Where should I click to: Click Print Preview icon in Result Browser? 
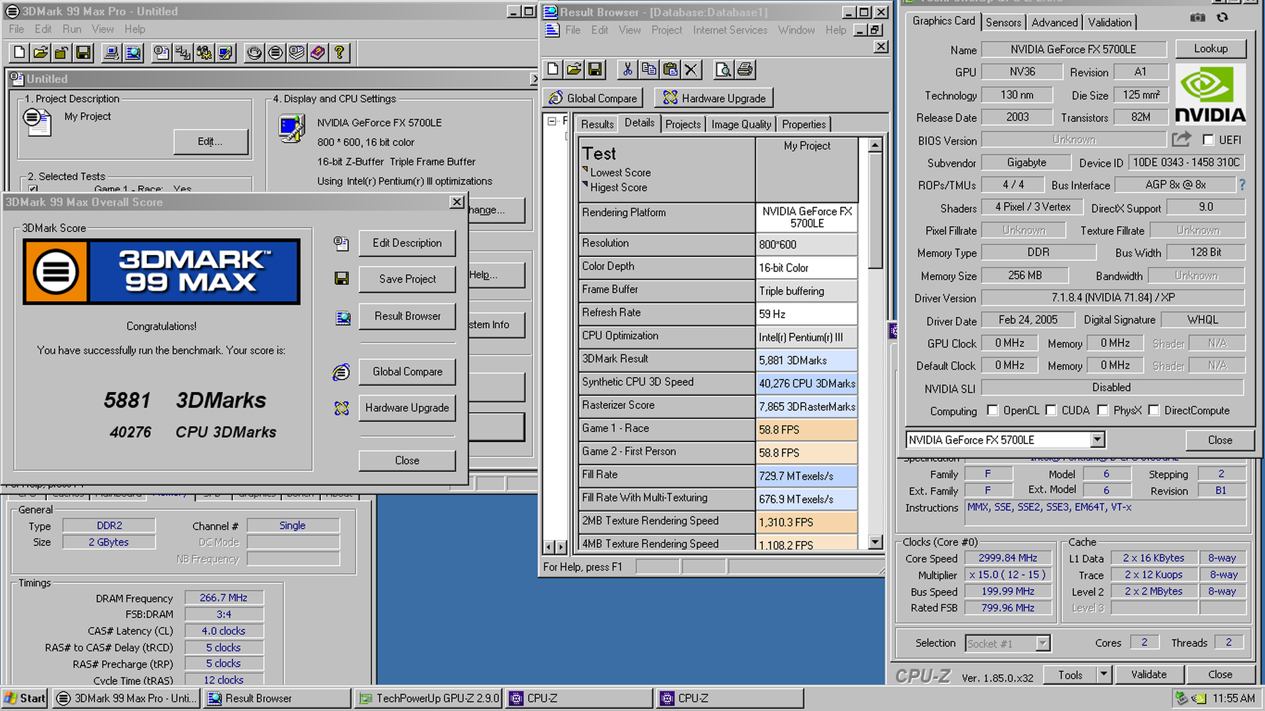coord(723,69)
